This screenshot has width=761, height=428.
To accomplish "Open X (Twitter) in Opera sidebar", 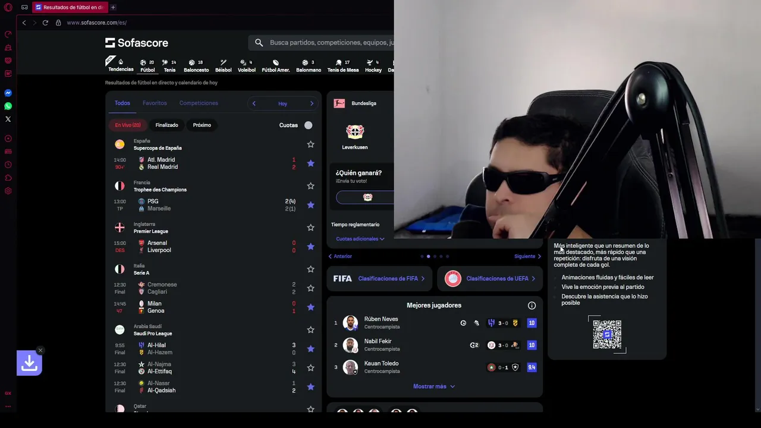I will 8,119.
